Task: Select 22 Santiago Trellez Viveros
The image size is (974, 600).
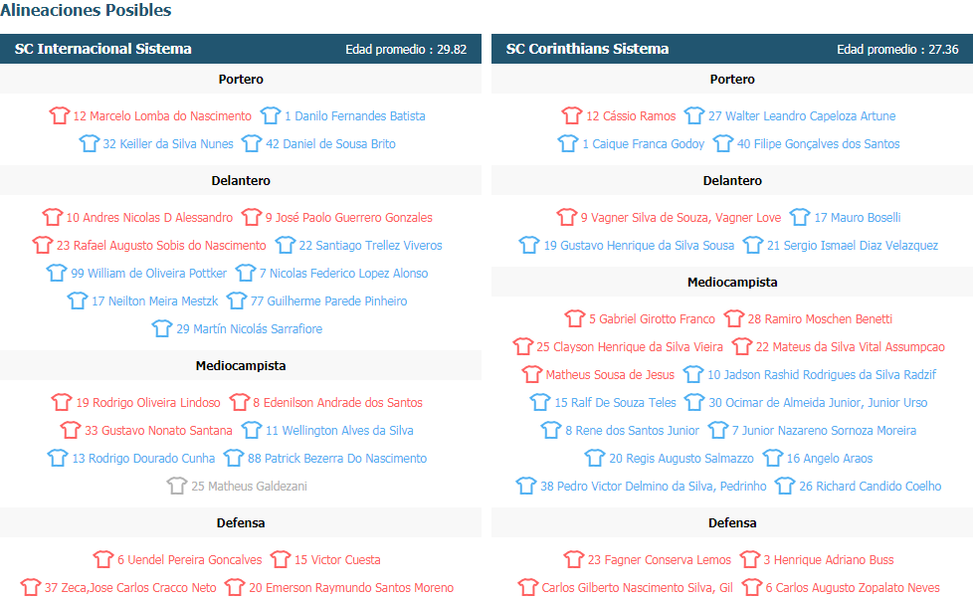Action: click(370, 246)
